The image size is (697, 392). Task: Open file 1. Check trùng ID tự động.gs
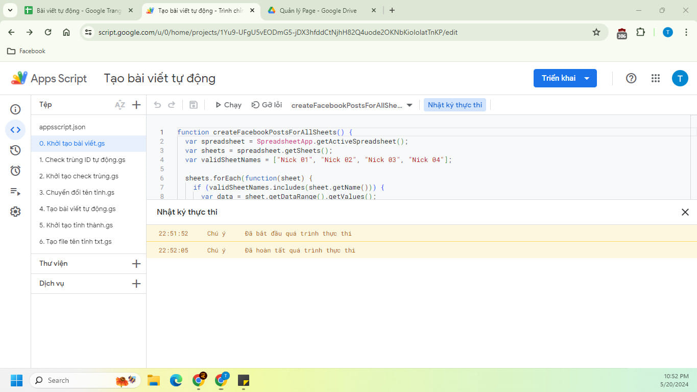(88, 159)
